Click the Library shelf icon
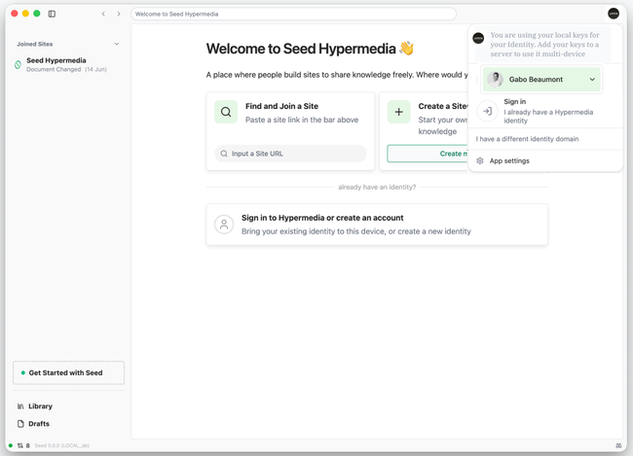Image resolution: width=633 pixels, height=456 pixels. pos(20,406)
